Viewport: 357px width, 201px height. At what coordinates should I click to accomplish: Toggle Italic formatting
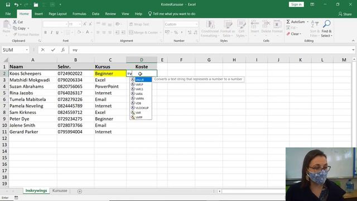[51, 32]
